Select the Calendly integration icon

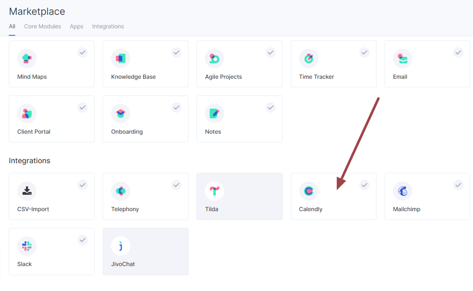click(309, 191)
